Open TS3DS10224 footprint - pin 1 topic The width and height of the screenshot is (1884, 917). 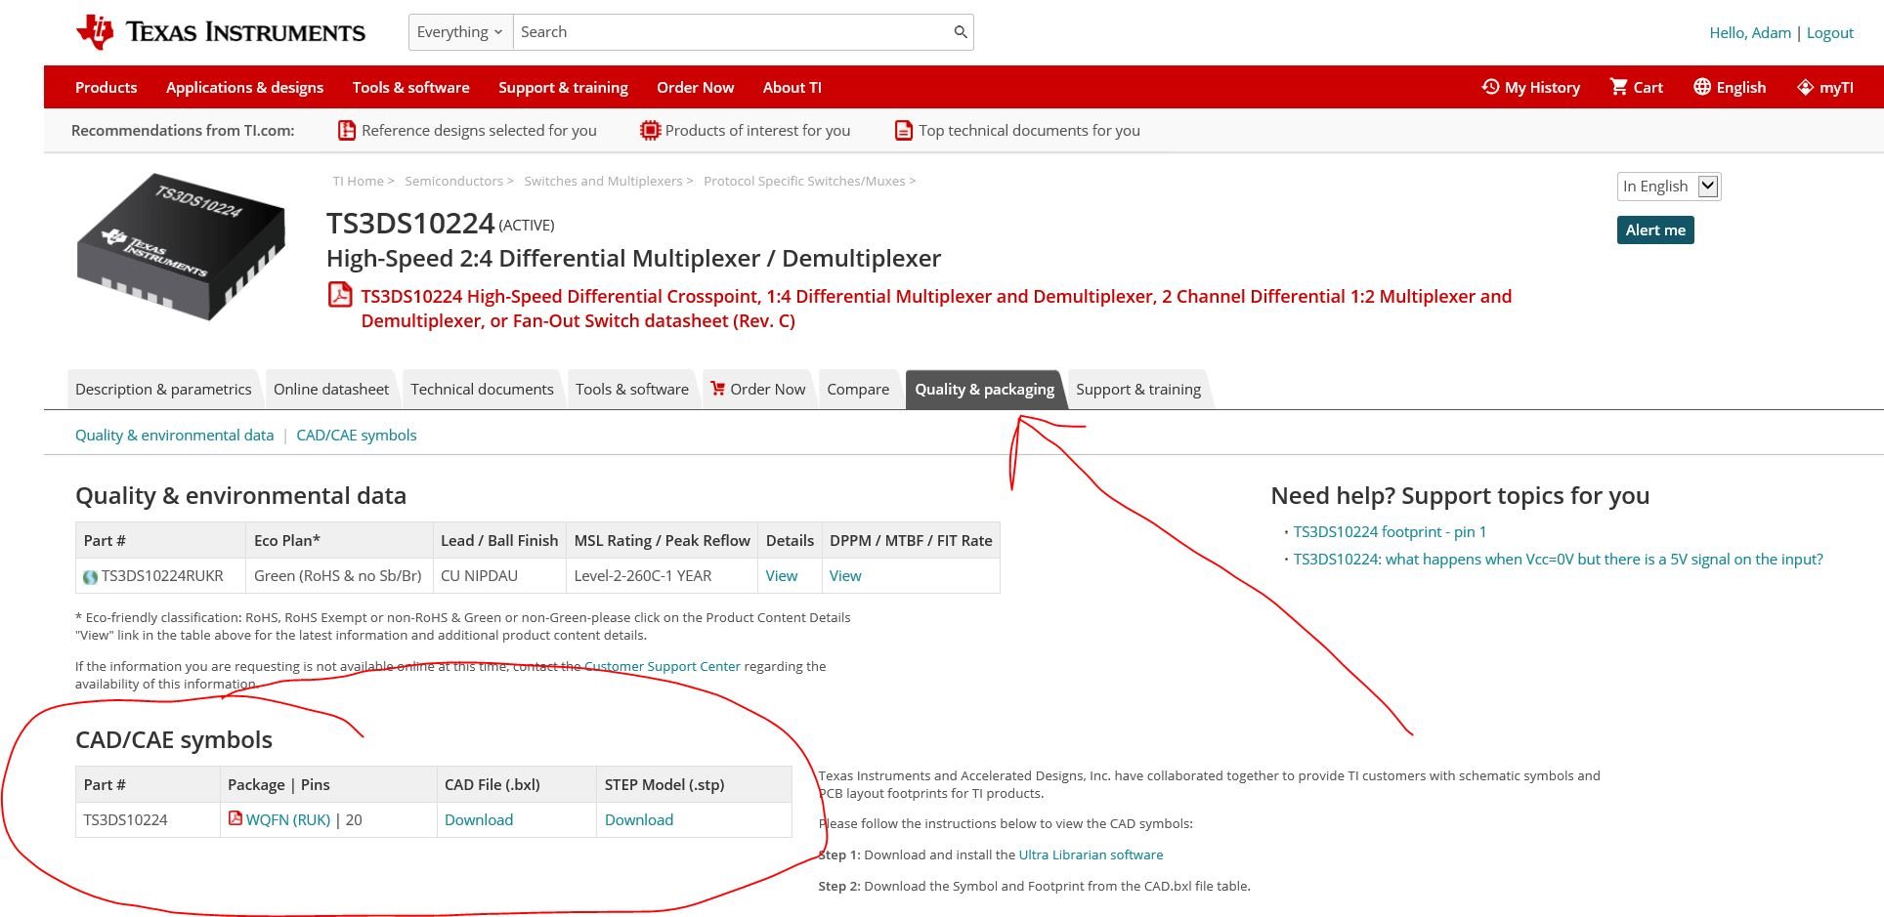click(1390, 531)
